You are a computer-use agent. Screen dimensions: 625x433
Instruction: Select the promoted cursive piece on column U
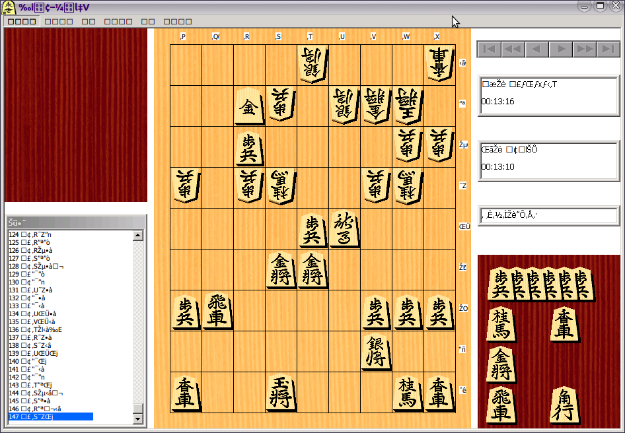click(x=345, y=229)
